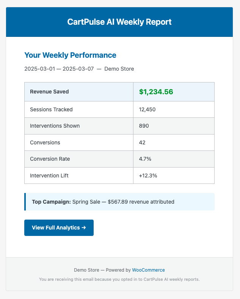Click the Revenue Saved row label
The width and height of the screenshot is (240, 299).
click(x=49, y=92)
